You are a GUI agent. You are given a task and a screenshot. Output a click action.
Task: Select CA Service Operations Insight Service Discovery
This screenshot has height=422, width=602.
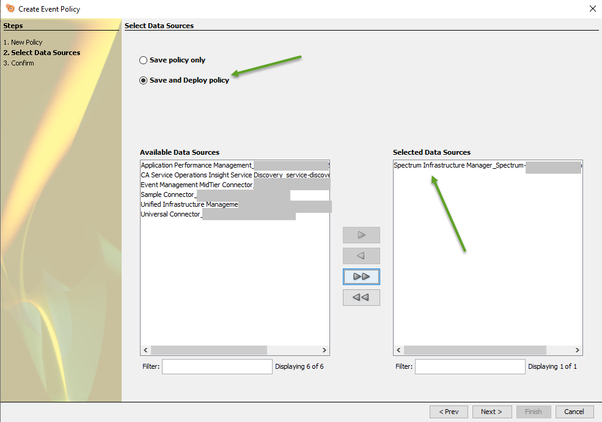click(x=235, y=175)
